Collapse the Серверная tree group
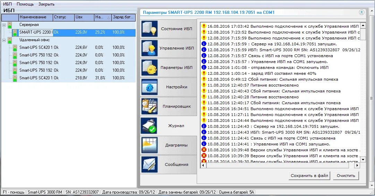This screenshot has height=196, width=375. click(x=4, y=25)
